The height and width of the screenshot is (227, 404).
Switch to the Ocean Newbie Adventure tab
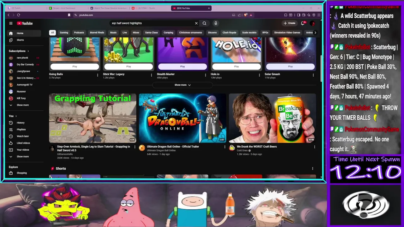(109, 8)
